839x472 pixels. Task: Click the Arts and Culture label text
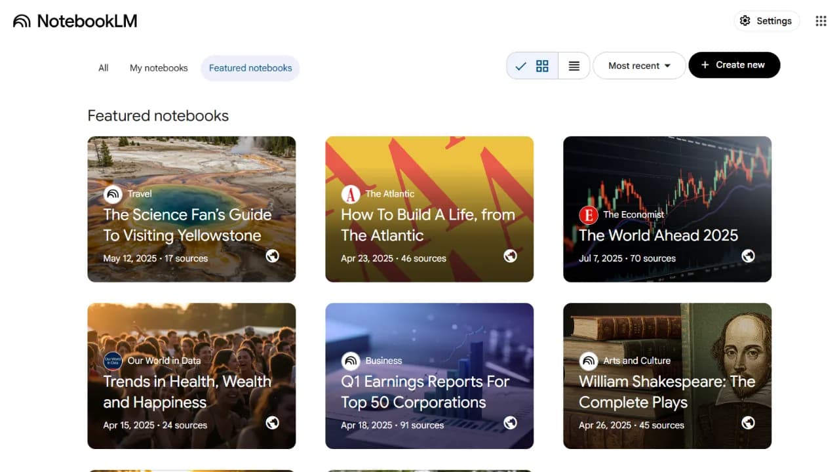coord(637,361)
